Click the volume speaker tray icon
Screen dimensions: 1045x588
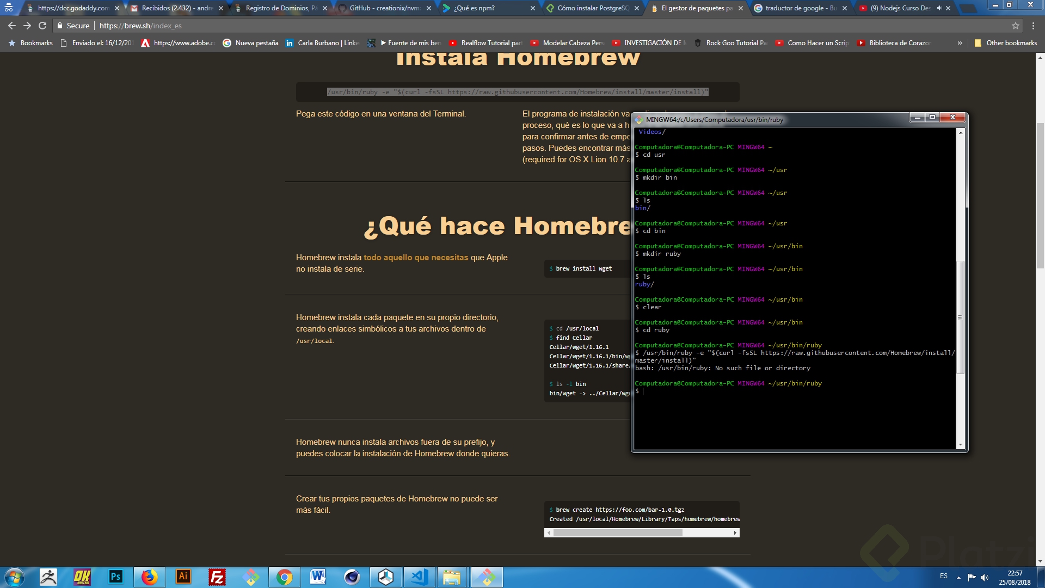click(x=985, y=577)
